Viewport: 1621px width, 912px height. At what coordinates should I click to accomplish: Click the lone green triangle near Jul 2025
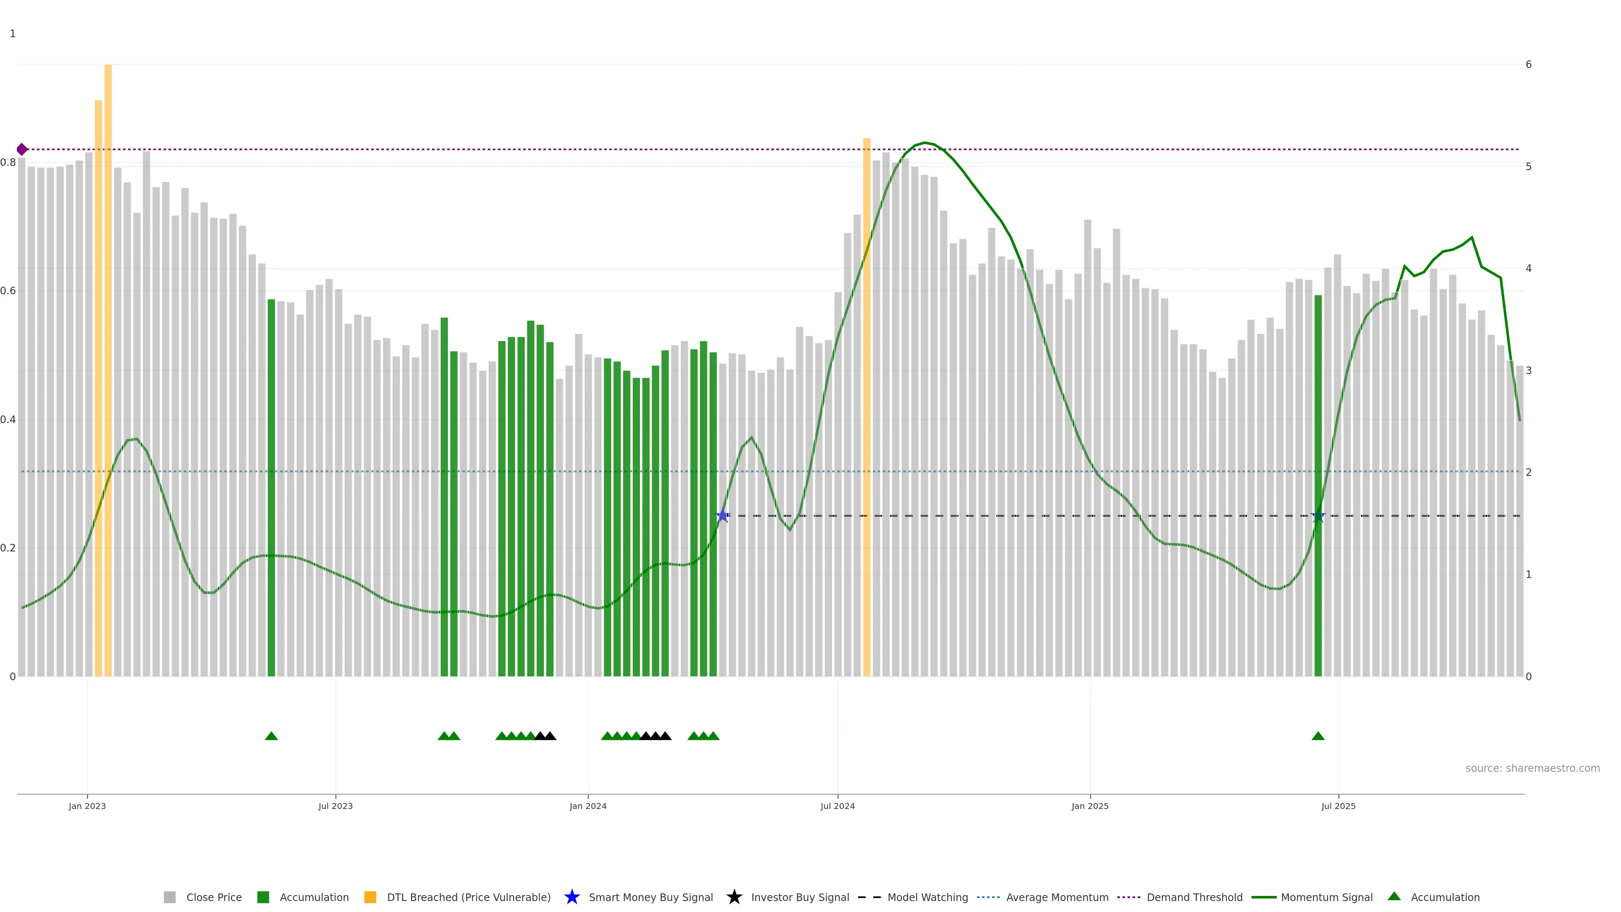coord(1317,736)
